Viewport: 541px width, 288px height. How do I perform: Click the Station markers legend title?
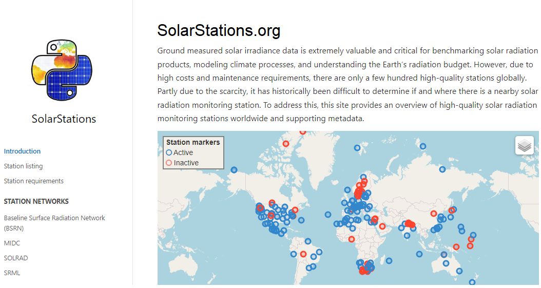click(x=193, y=142)
